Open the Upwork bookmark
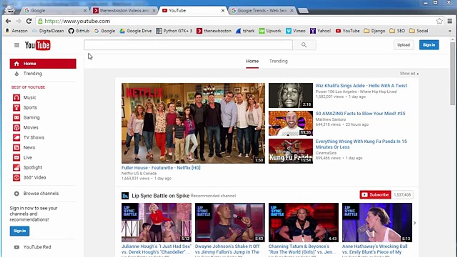This screenshot has width=457, height=257. pyautogui.click(x=270, y=31)
